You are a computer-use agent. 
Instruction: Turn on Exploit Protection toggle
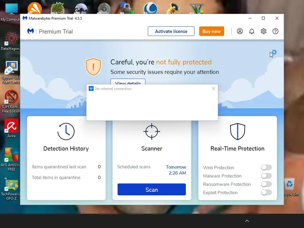tap(266, 192)
